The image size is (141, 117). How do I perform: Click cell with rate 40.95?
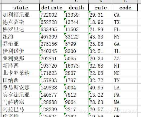point(101,87)
